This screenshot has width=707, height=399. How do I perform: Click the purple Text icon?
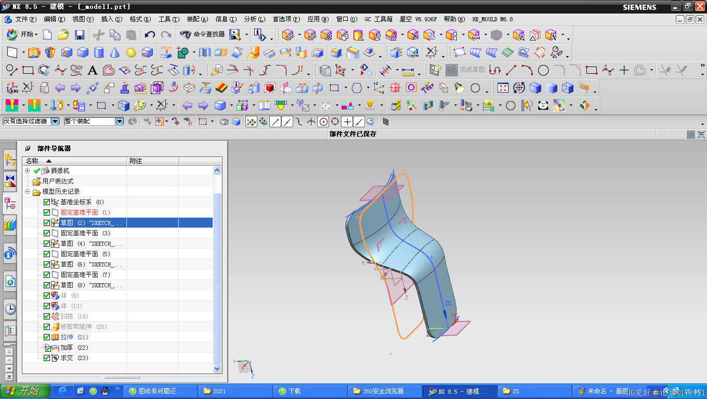427,88
